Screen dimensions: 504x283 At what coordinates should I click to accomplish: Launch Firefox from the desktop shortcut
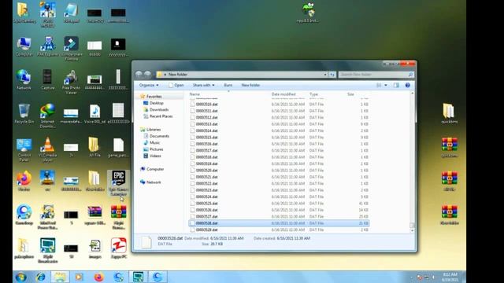pyautogui.click(x=24, y=182)
